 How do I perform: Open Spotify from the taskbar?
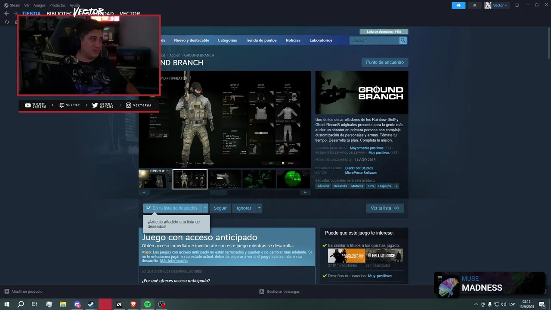coord(147,304)
